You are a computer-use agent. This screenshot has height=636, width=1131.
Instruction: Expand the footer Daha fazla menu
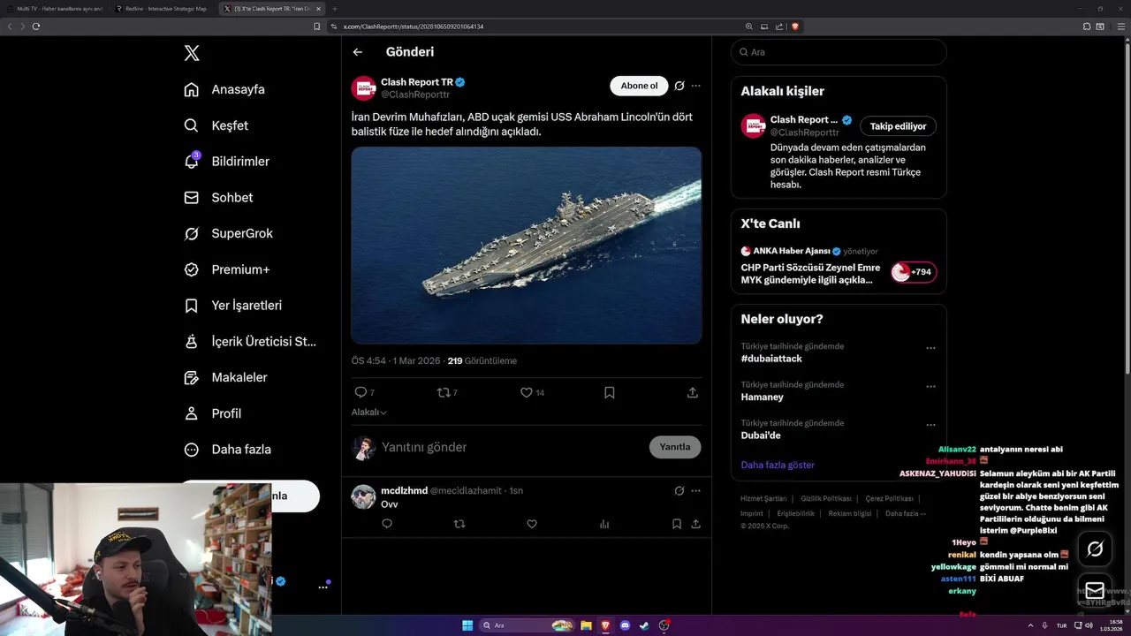(906, 513)
